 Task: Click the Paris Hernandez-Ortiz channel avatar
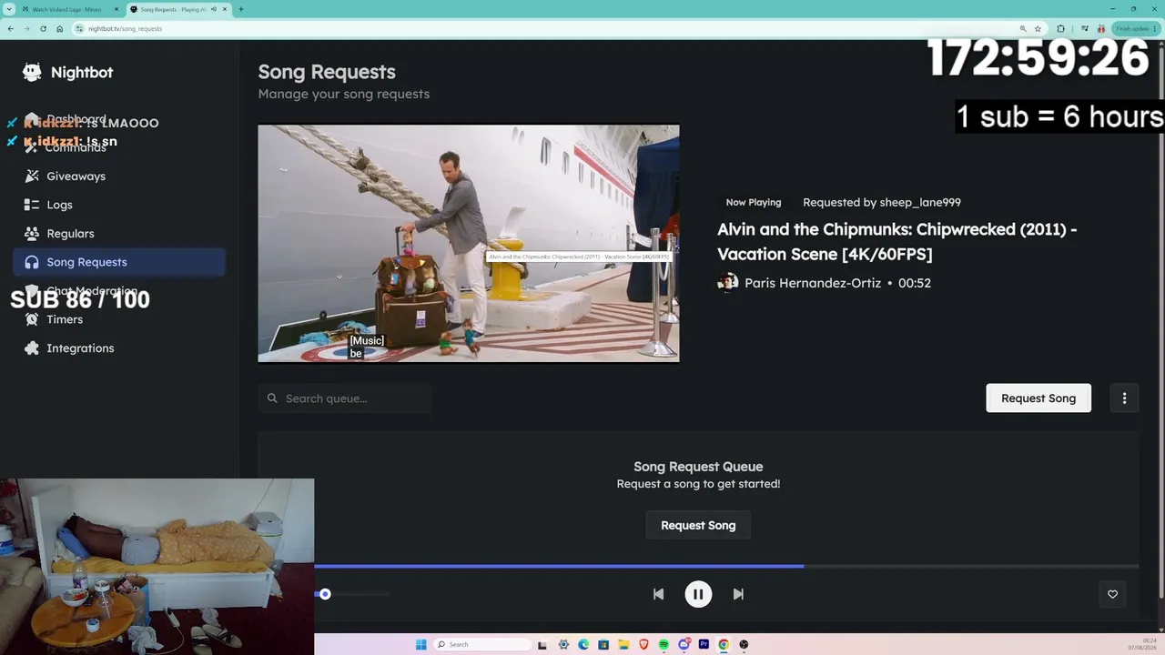pos(727,283)
